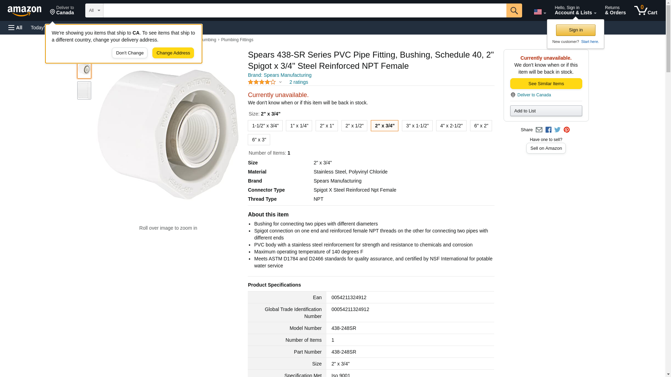Open Returns & Orders
This screenshot has width=671, height=377.
pos(615,10)
